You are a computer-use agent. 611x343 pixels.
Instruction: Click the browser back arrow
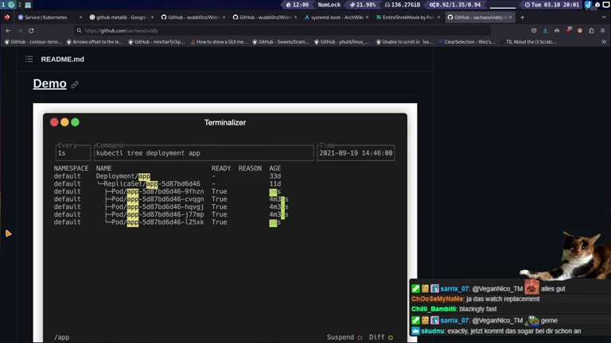[x=8, y=30]
